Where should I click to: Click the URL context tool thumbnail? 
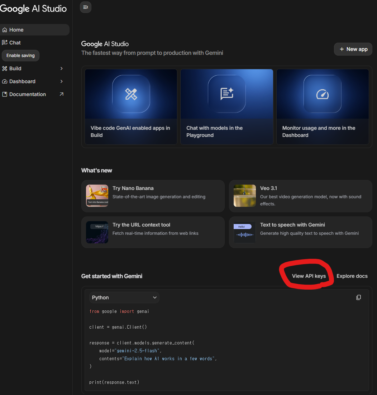[97, 232]
